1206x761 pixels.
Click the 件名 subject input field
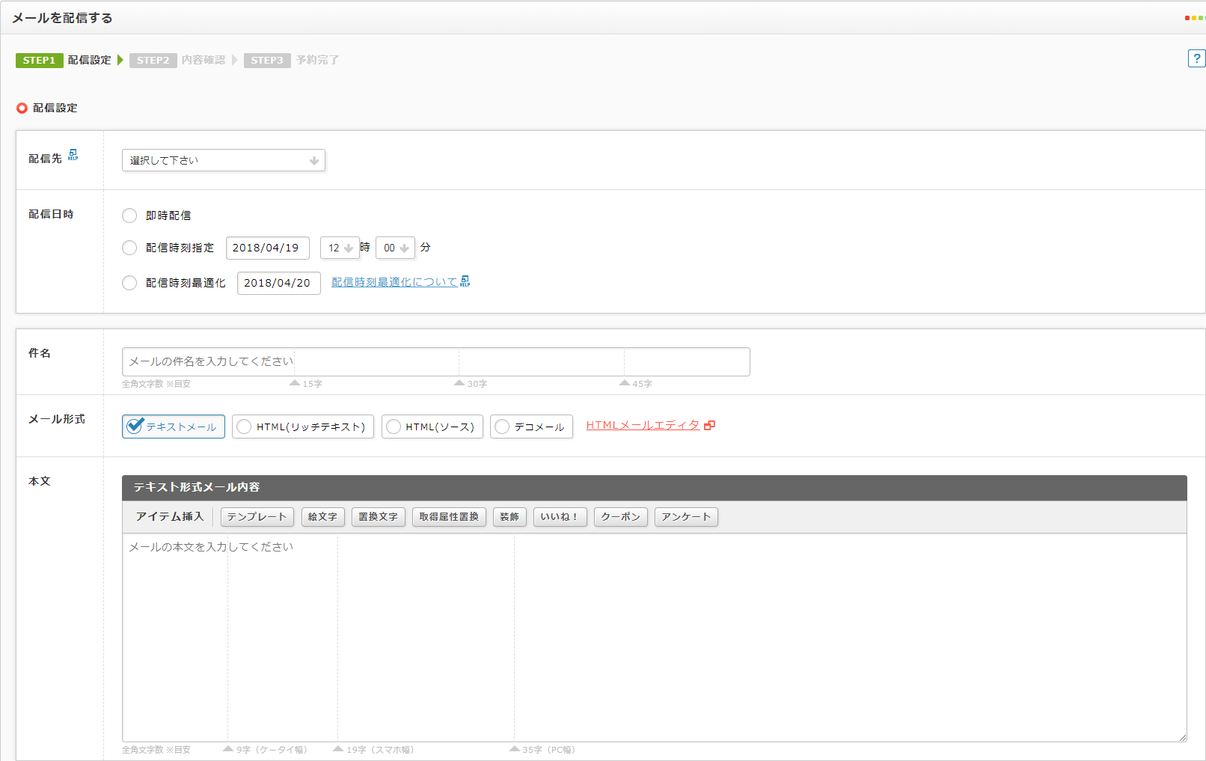coord(436,361)
